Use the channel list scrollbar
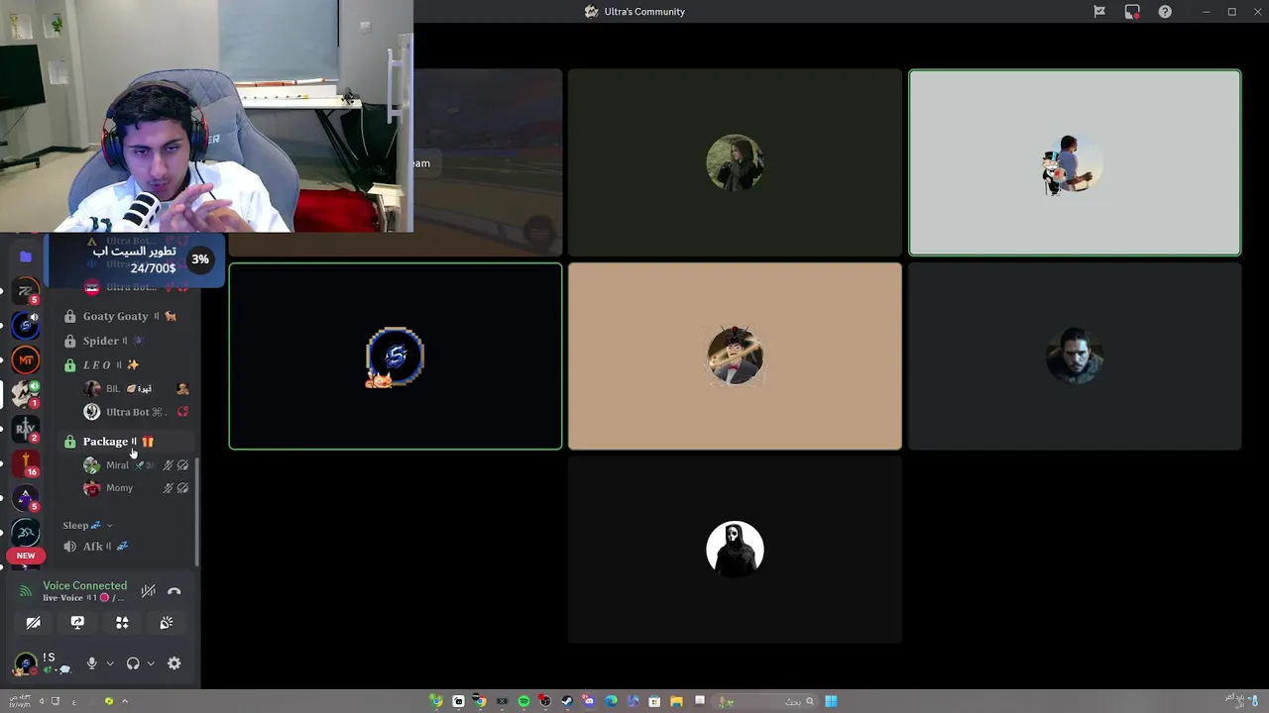This screenshot has width=1269, height=713. 196,510
